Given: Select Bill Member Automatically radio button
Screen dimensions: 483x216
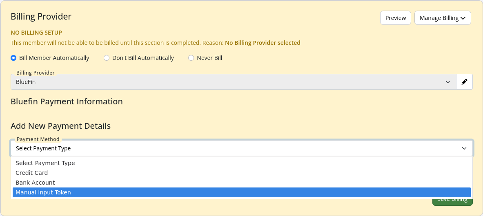Looking at the screenshot, I should coord(13,58).
